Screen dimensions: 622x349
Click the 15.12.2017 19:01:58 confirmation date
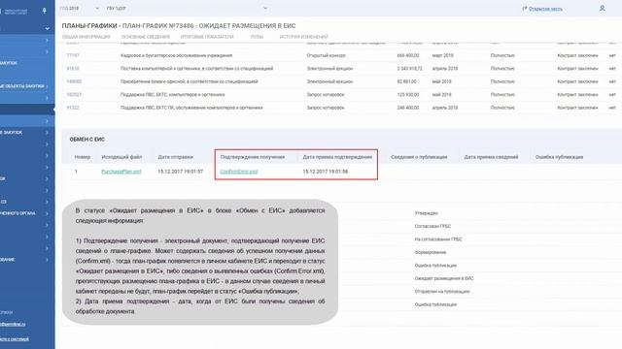pos(326,172)
